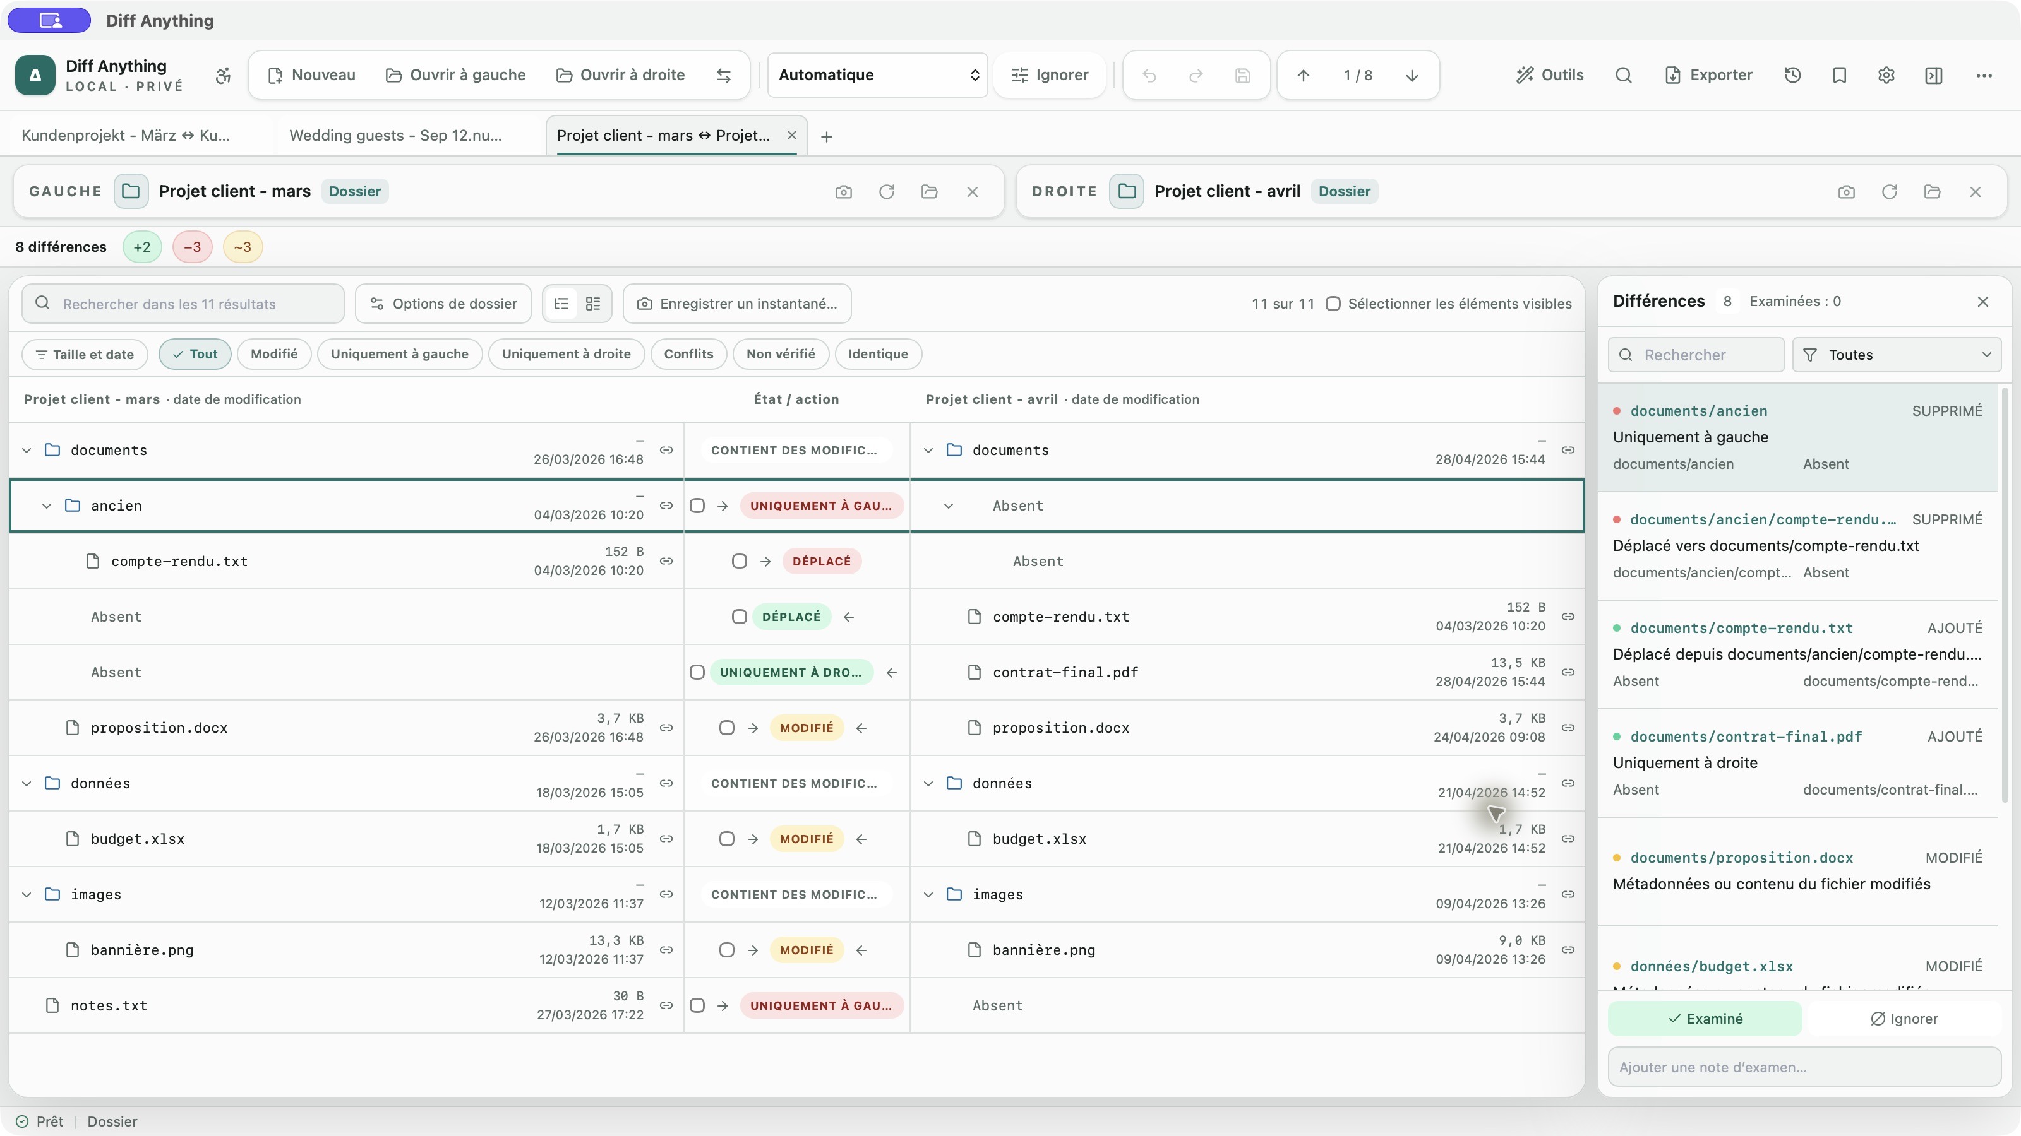Switch to tree view layout icon
Screen dimensions: 2021x1136
[x=561, y=304]
